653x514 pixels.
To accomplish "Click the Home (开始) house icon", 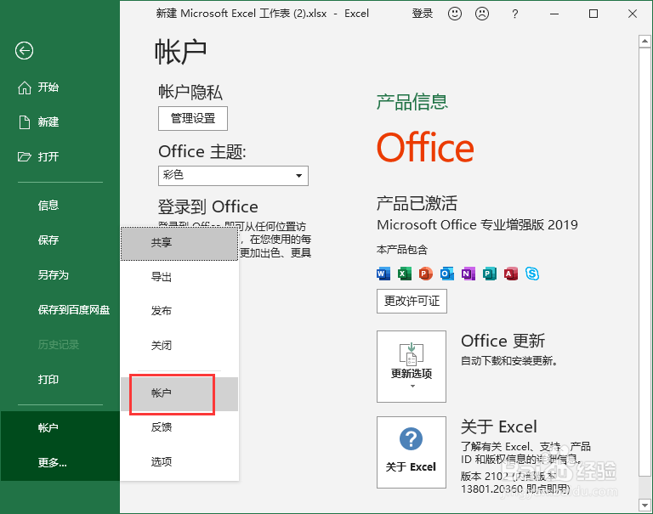I will [25, 88].
